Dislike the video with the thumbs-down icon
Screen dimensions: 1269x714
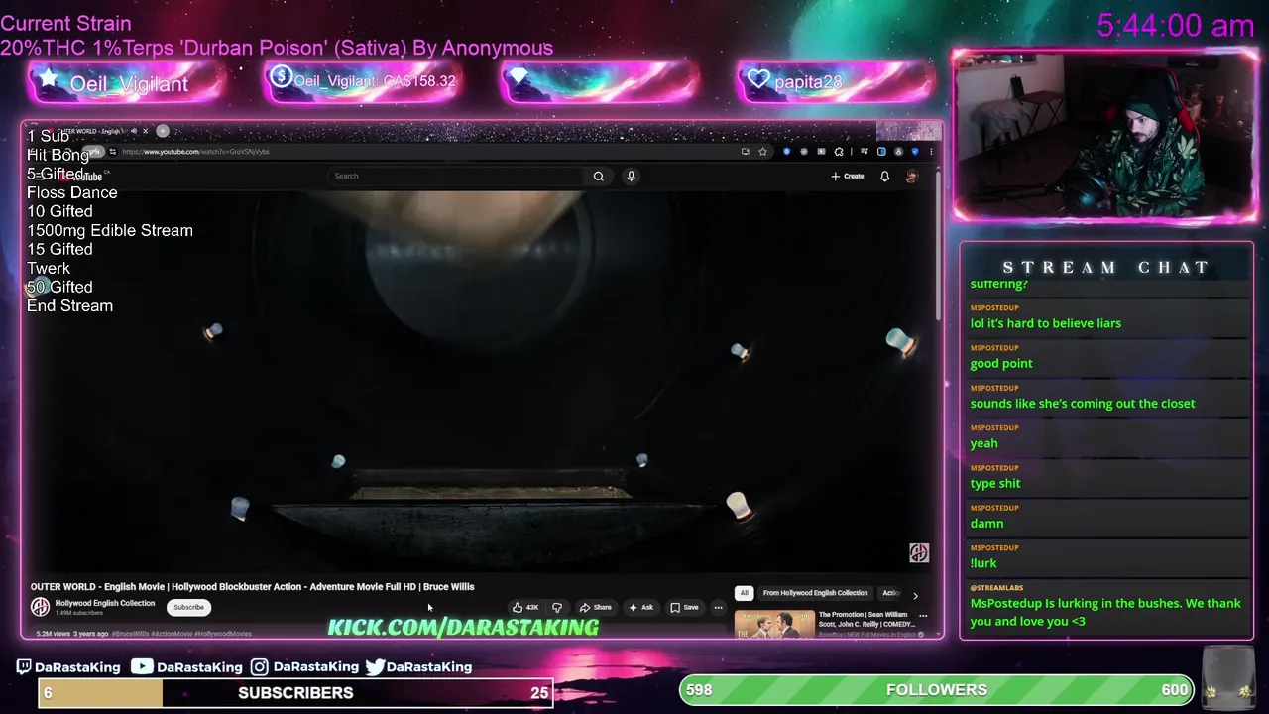[x=557, y=607]
